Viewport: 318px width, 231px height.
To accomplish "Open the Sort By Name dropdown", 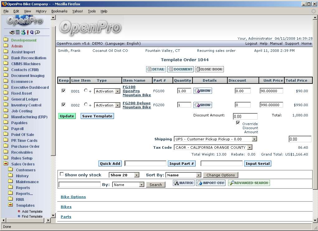I will [183, 175].
